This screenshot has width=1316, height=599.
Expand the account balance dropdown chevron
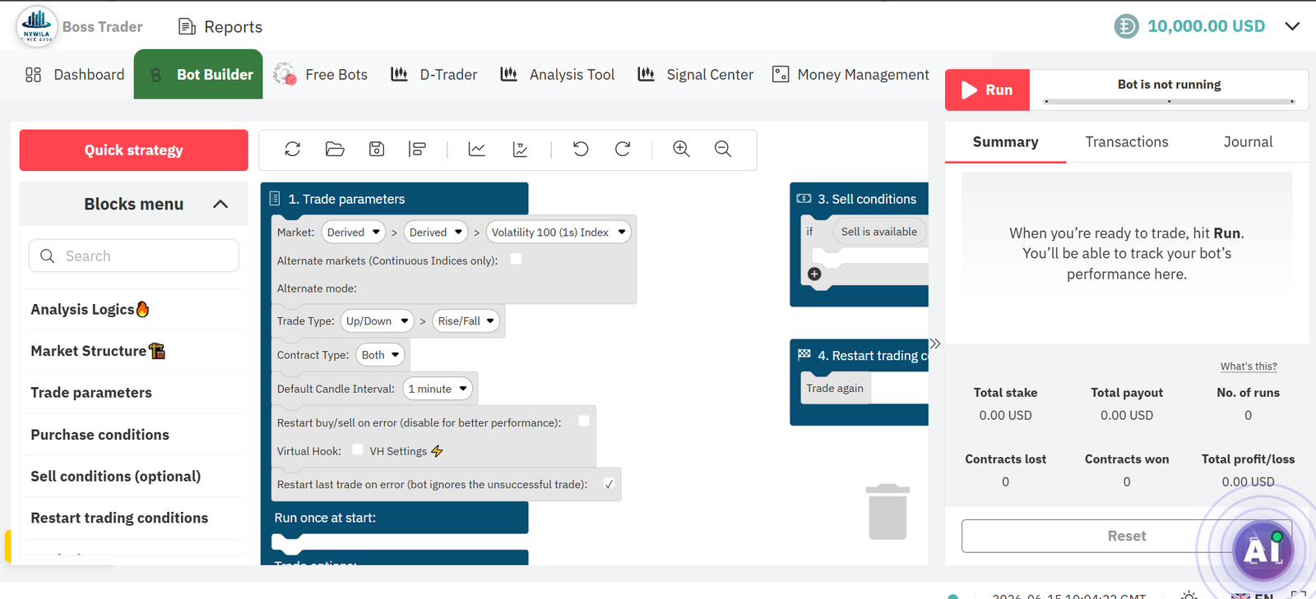(1292, 26)
